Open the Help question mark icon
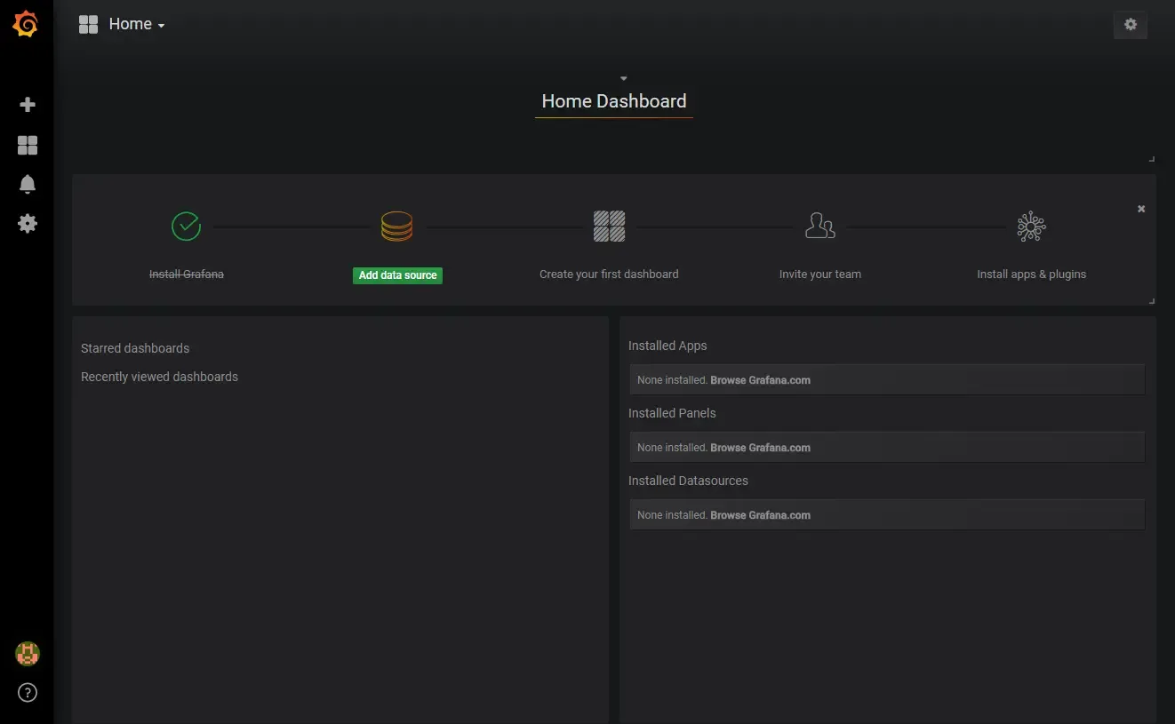1175x724 pixels. point(28,693)
